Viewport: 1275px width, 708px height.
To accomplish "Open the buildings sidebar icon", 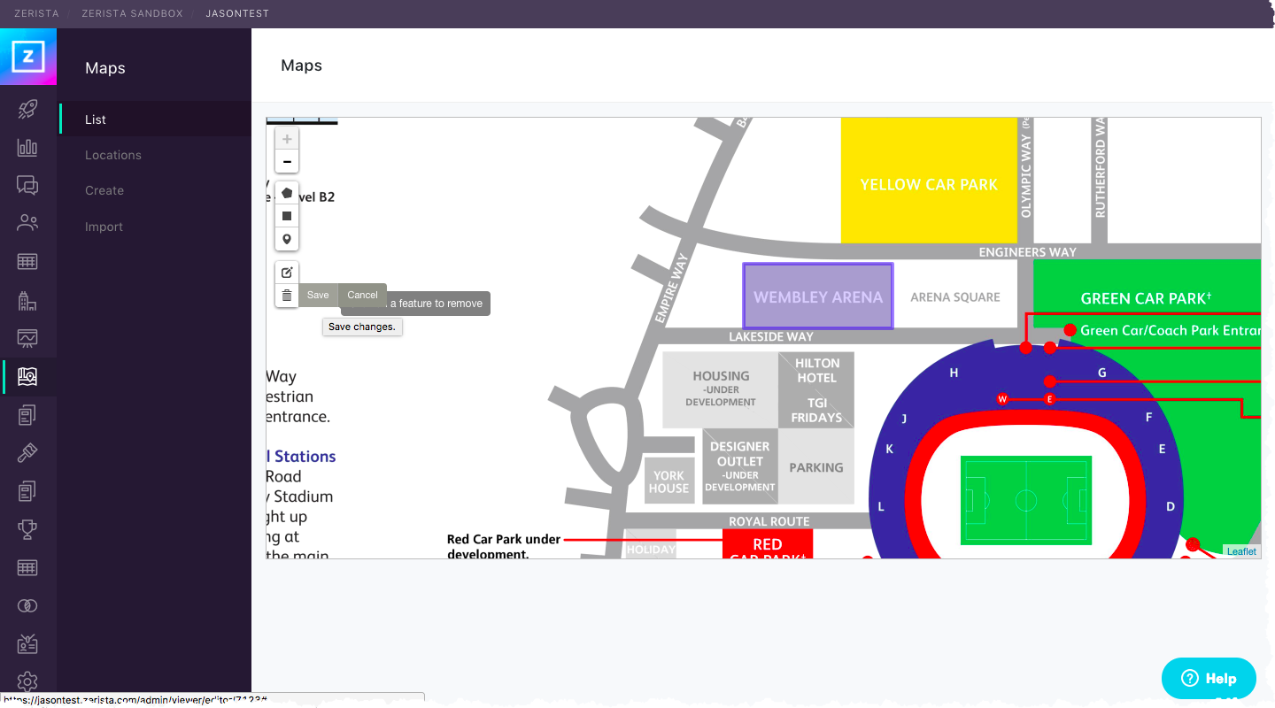I will tap(27, 300).
